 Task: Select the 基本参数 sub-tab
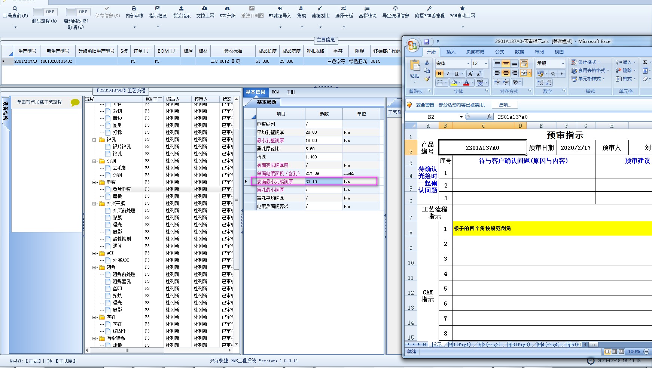click(266, 102)
